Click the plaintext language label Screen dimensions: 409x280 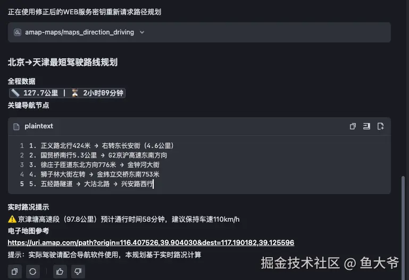tap(39, 126)
